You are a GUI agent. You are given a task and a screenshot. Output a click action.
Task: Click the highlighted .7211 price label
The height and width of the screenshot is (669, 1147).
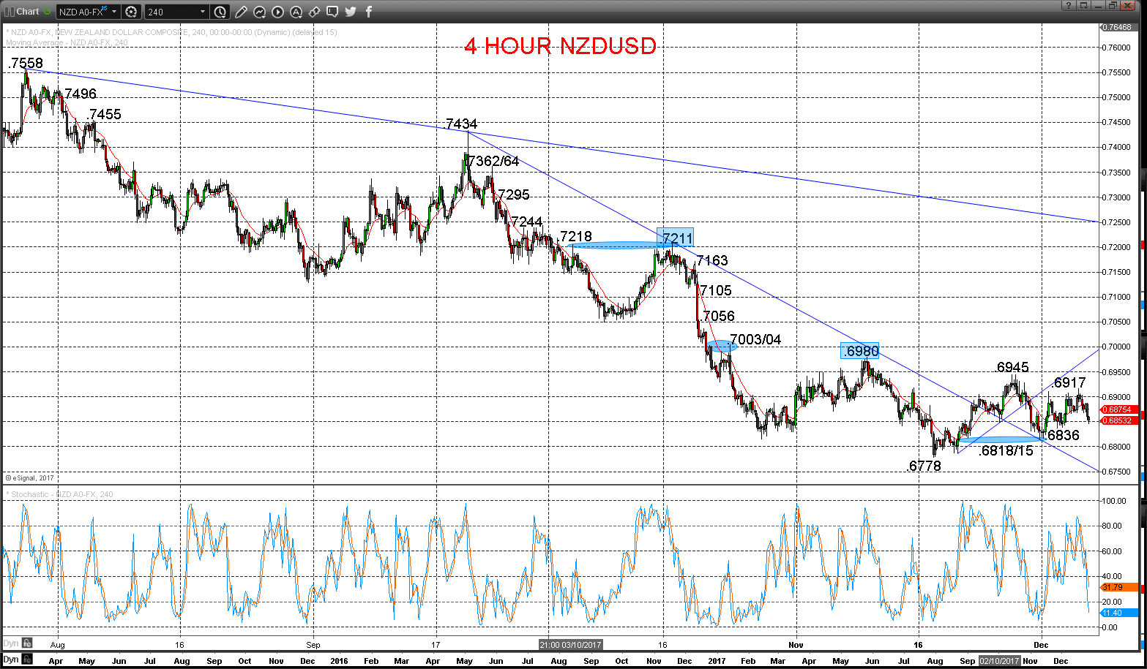coord(676,238)
